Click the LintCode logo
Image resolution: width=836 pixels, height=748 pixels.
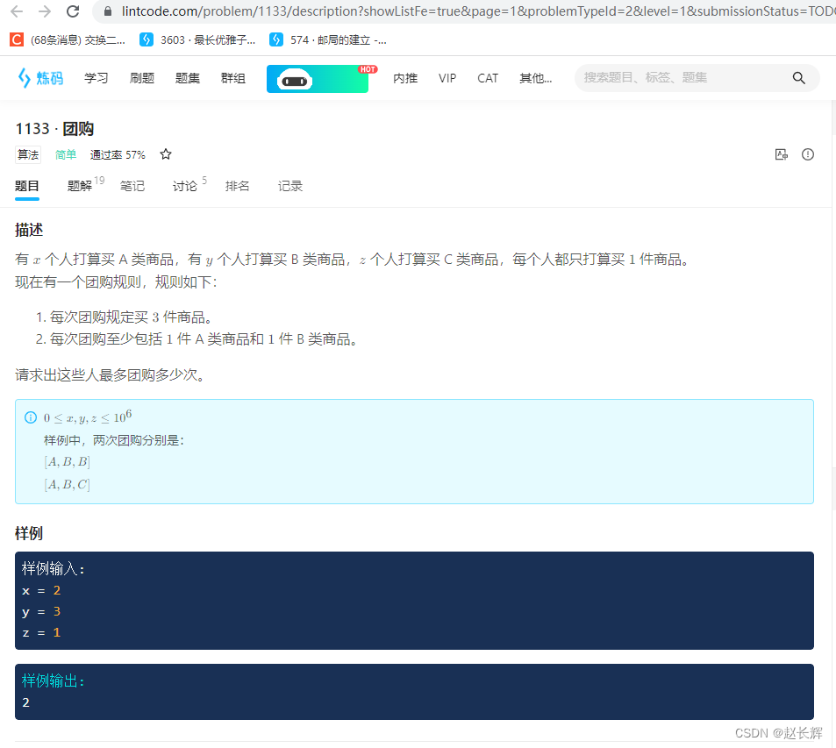pyautogui.click(x=39, y=77)
